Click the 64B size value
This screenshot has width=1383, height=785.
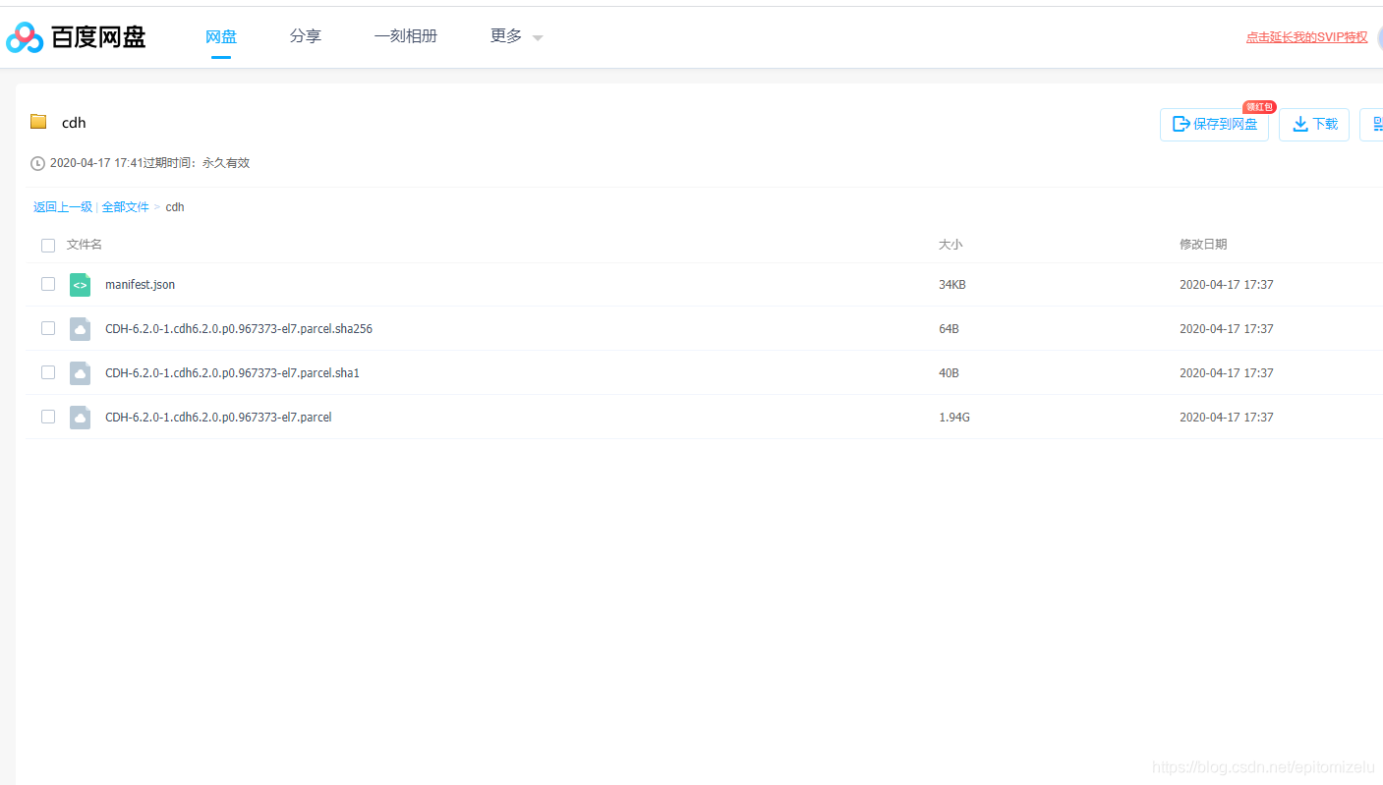(949, 329)
